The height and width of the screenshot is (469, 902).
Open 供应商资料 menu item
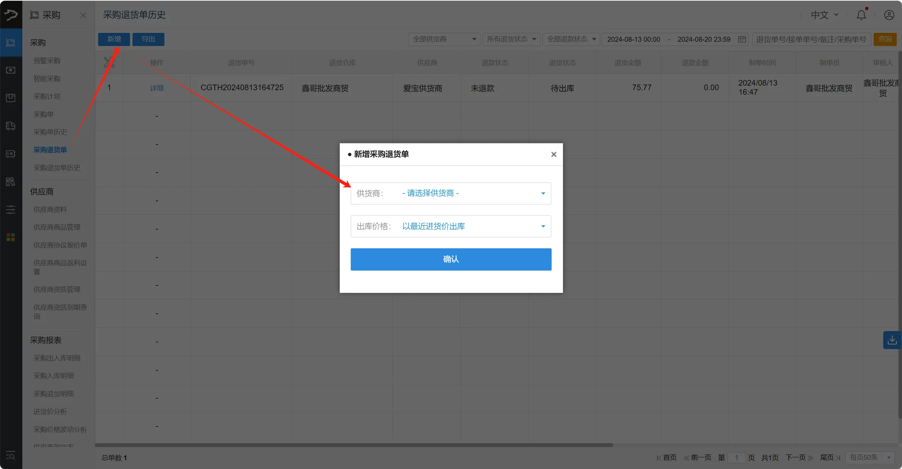click(x=50, y=209)
